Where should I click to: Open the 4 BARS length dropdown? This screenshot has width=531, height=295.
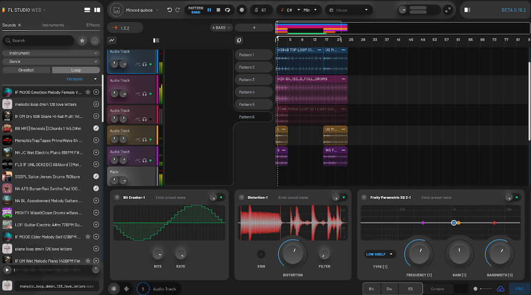(221, 27)
